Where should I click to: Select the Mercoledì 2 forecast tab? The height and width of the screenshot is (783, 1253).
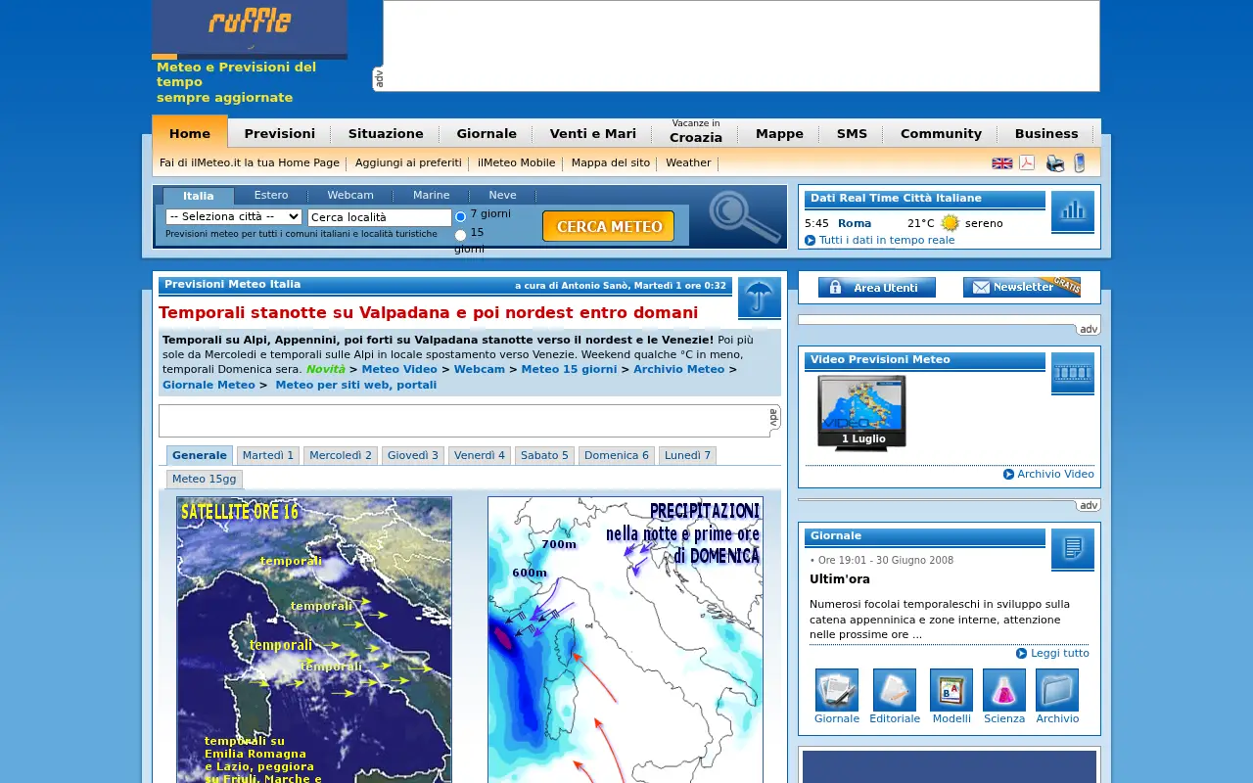(341, 455)
